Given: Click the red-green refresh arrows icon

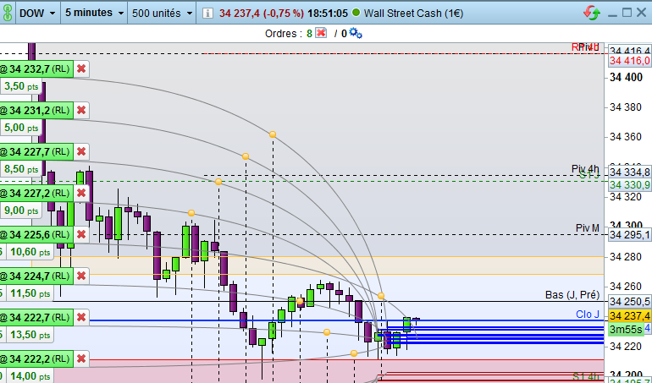Looking at the screenshot, I should [x=592, y=13].
